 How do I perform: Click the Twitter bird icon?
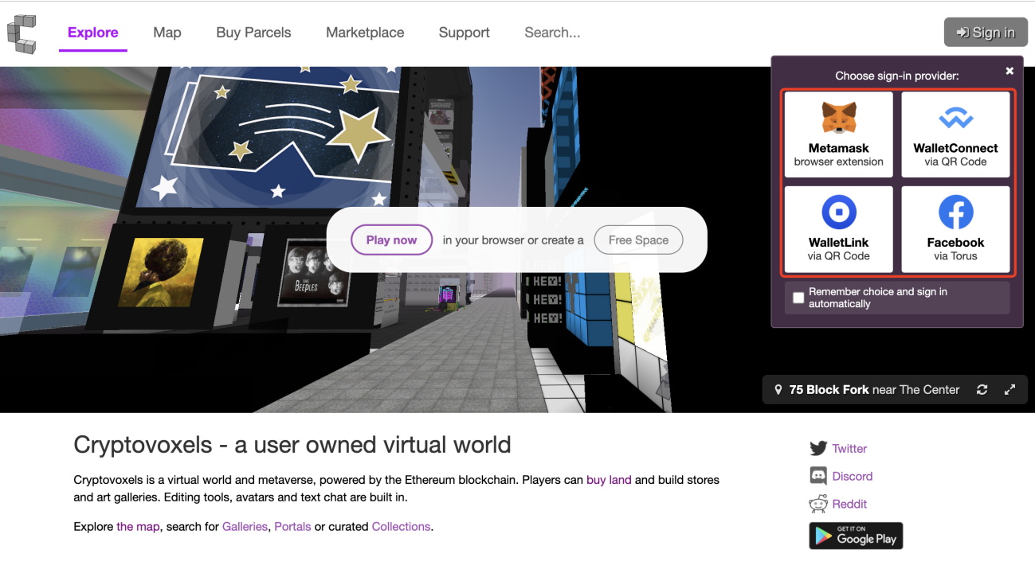[x=818, y=449]
